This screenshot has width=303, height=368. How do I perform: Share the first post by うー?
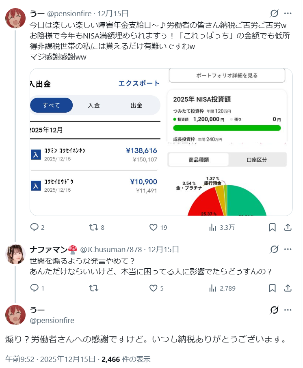[288, 227]
